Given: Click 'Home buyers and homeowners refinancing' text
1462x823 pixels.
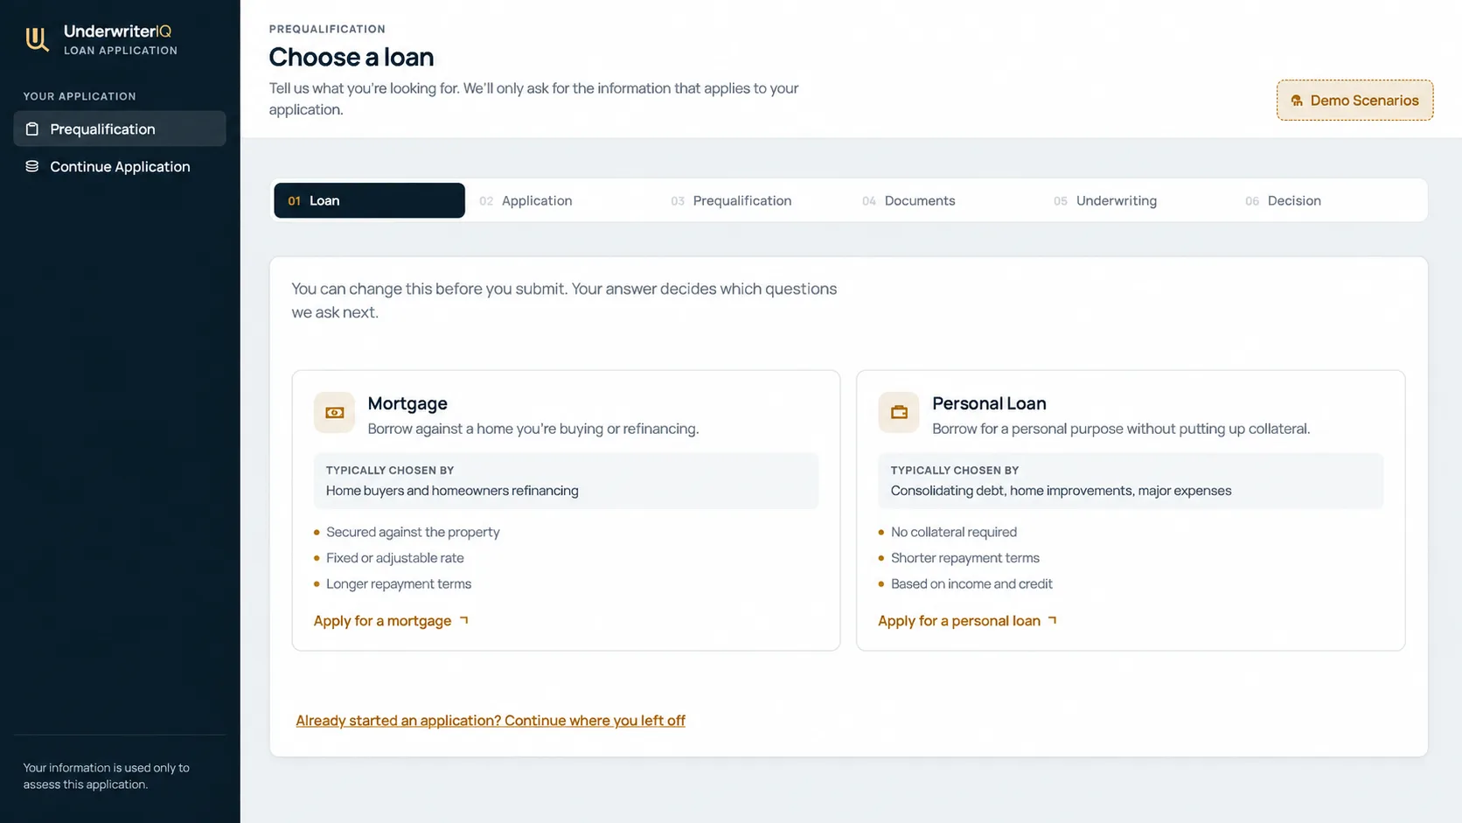Looking at the screenshot, I should coord(452,491).
